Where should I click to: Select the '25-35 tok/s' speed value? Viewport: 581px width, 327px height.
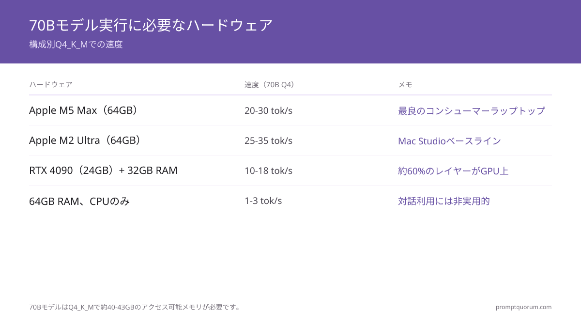tap(268, 141)
